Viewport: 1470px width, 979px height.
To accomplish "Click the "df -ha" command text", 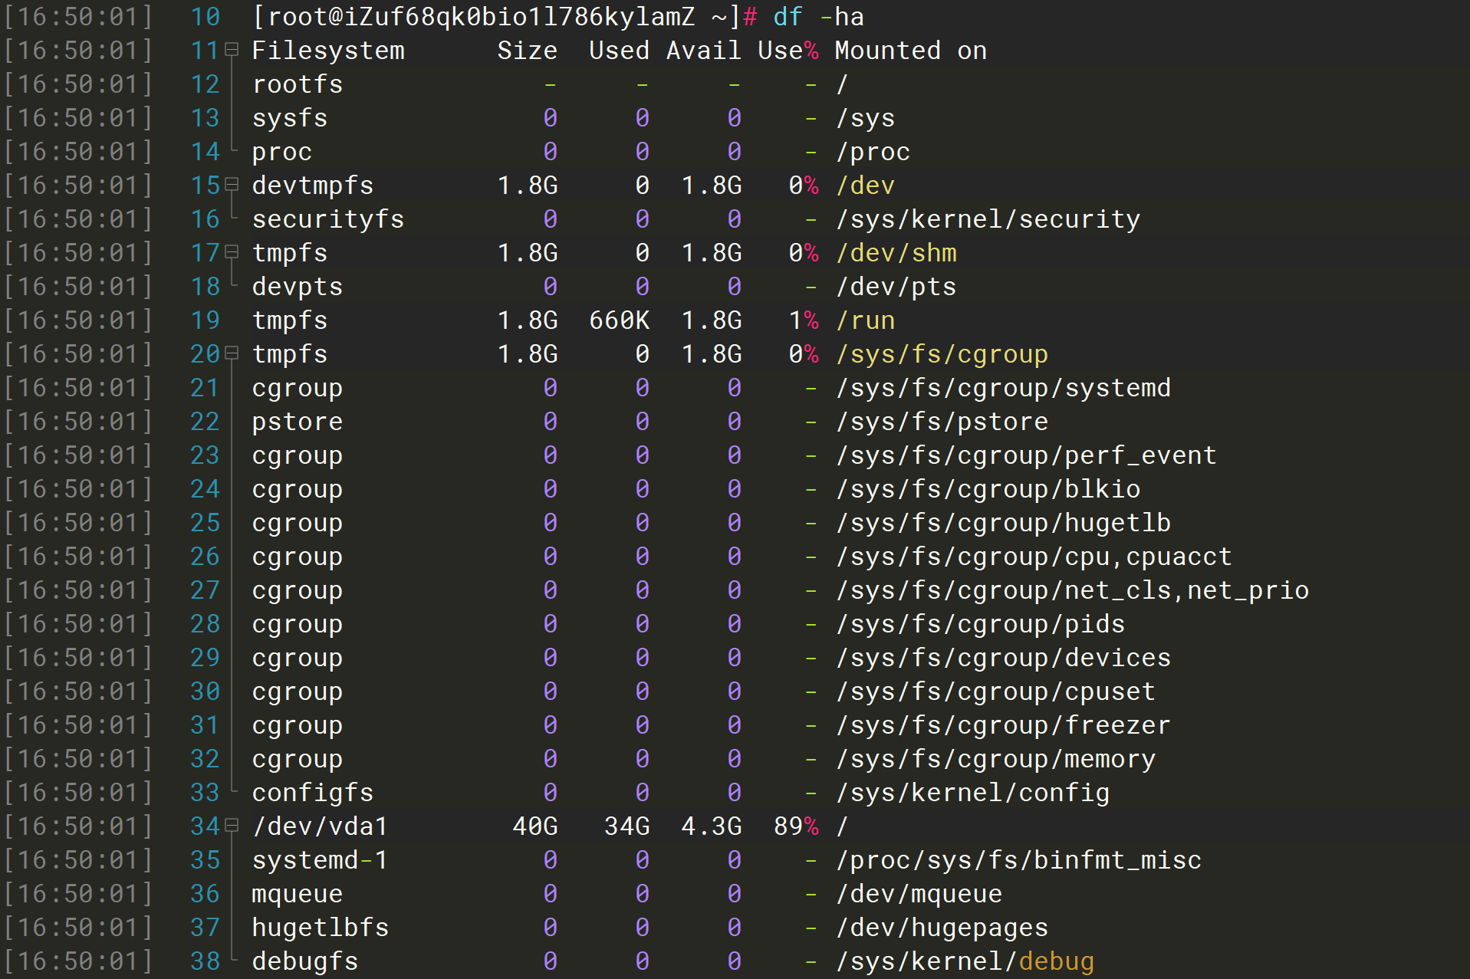I will (x=818, y=17).
